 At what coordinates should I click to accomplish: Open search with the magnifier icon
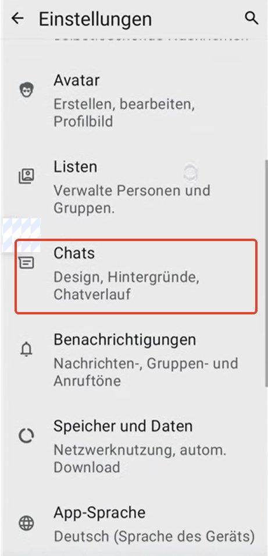click(251, 17)
